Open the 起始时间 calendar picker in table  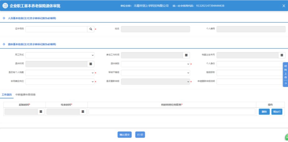(41, 112)
